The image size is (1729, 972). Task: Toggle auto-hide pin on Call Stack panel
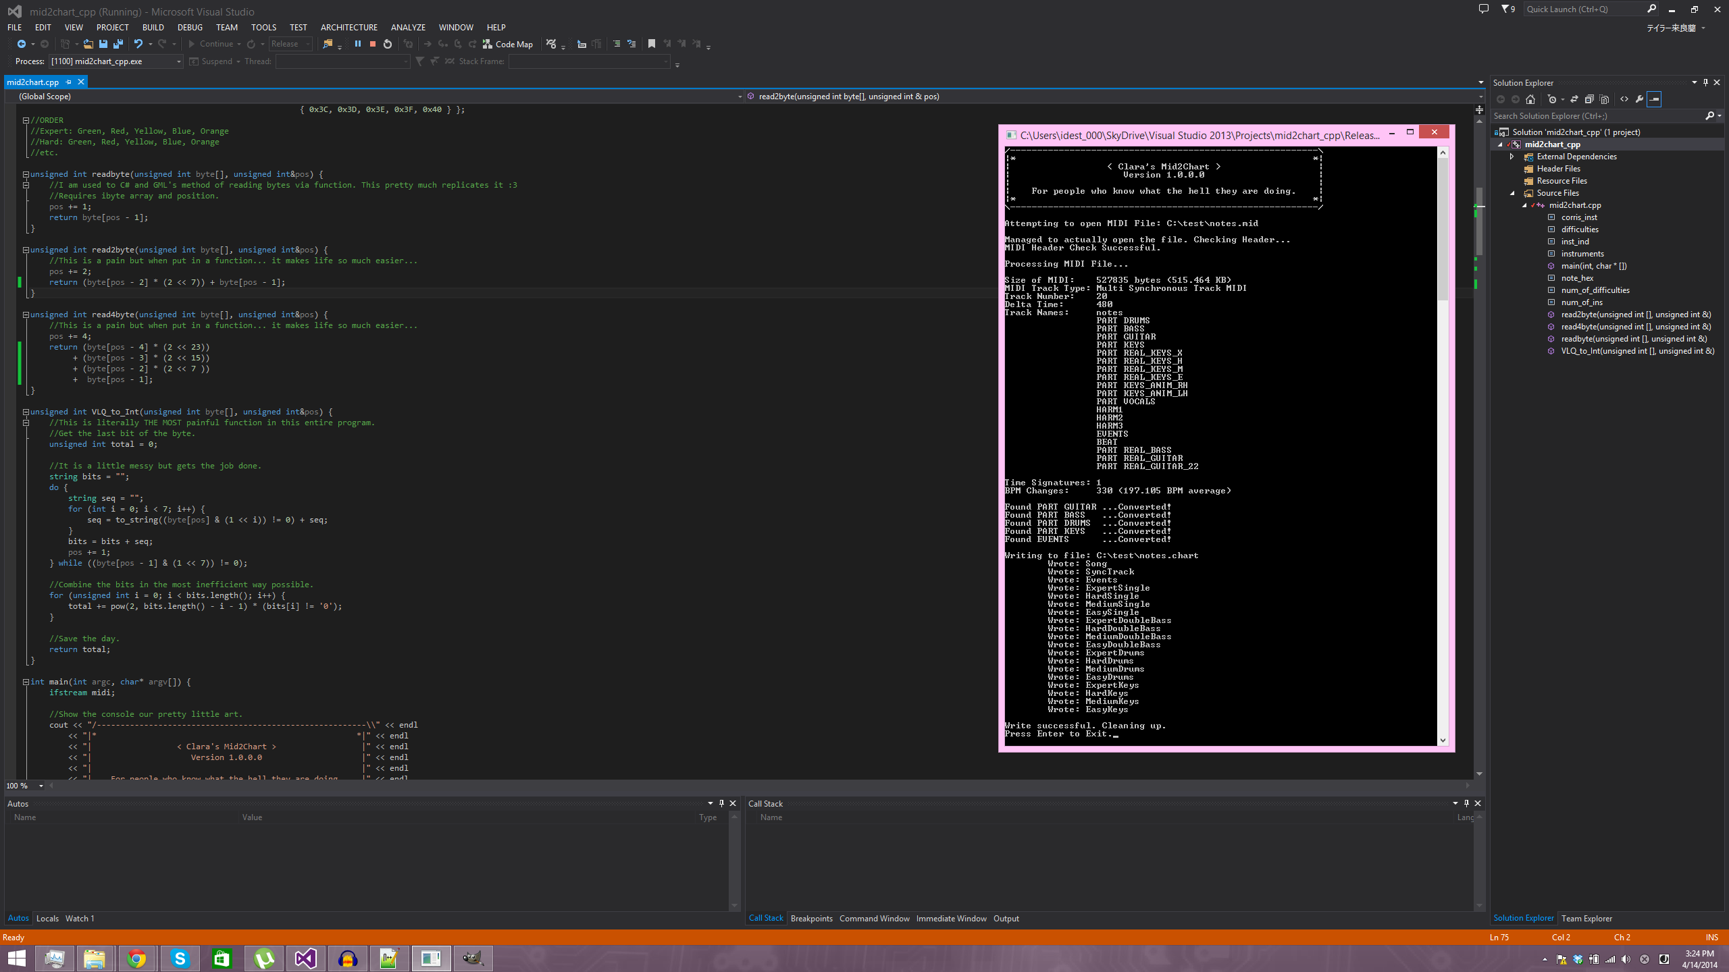pos(1466,803)
